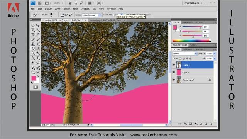The width and height of the screenshot is (247, 139).
Task: Select the Dodge tool
Action: click(x=38, y=53)
